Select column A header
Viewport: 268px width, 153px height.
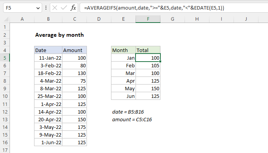(22, 19)
